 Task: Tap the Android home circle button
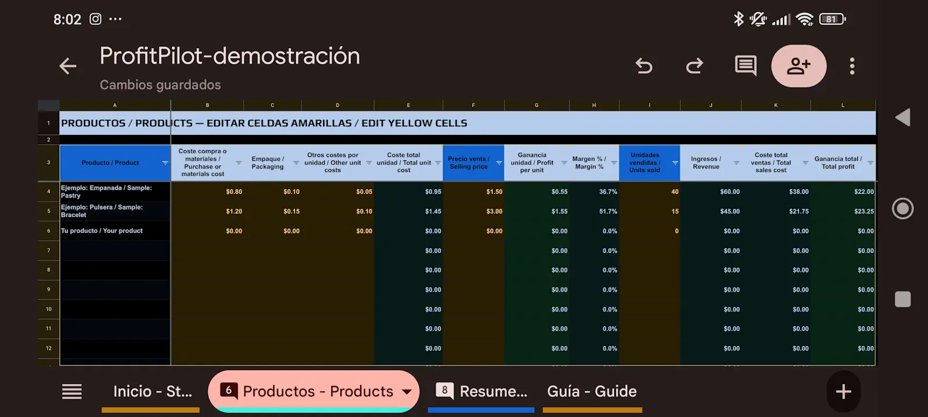click(x=902, y=209)
